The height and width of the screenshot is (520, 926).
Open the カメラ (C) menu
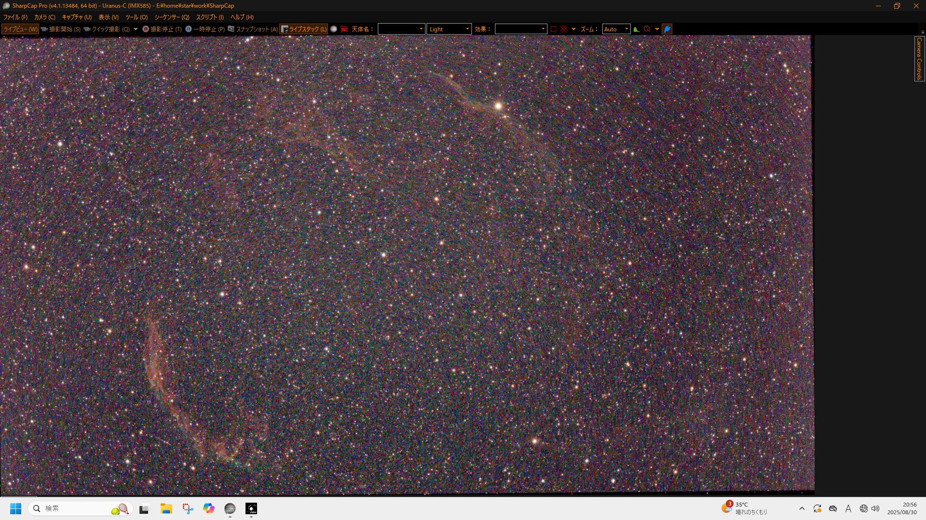coord(44,17)
